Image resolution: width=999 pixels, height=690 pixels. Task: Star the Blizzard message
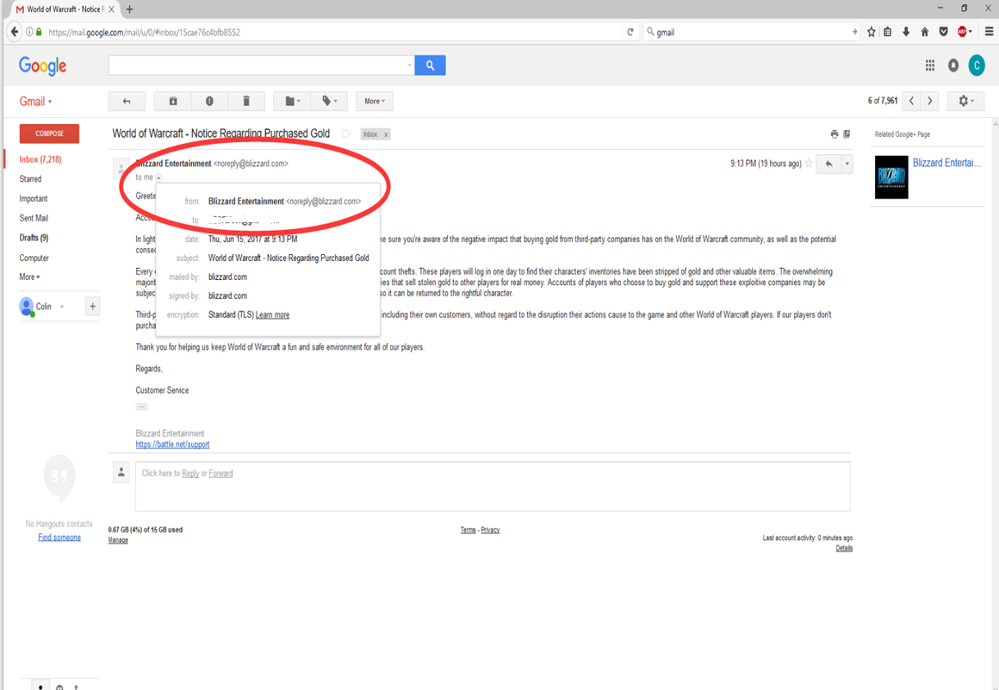[809, 163]
